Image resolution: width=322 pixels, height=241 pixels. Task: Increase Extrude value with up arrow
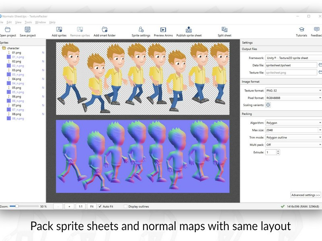click(x=278, y=151)
